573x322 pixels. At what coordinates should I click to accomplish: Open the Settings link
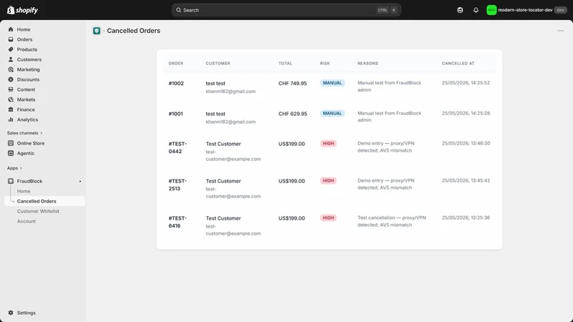tap(27, 313)
